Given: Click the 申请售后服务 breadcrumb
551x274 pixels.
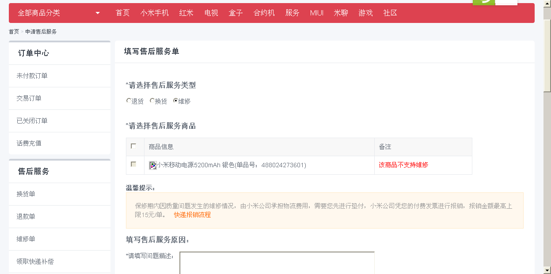Looking at the screenshot, I should click(41, 32).
